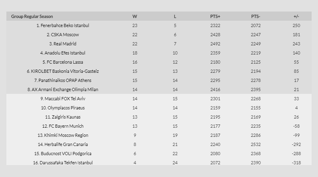Open Zalgiris Kaunas team entry
318x177 pixels.
click(63, 117)
